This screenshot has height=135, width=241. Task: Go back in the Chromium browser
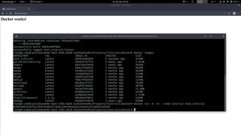3,13
